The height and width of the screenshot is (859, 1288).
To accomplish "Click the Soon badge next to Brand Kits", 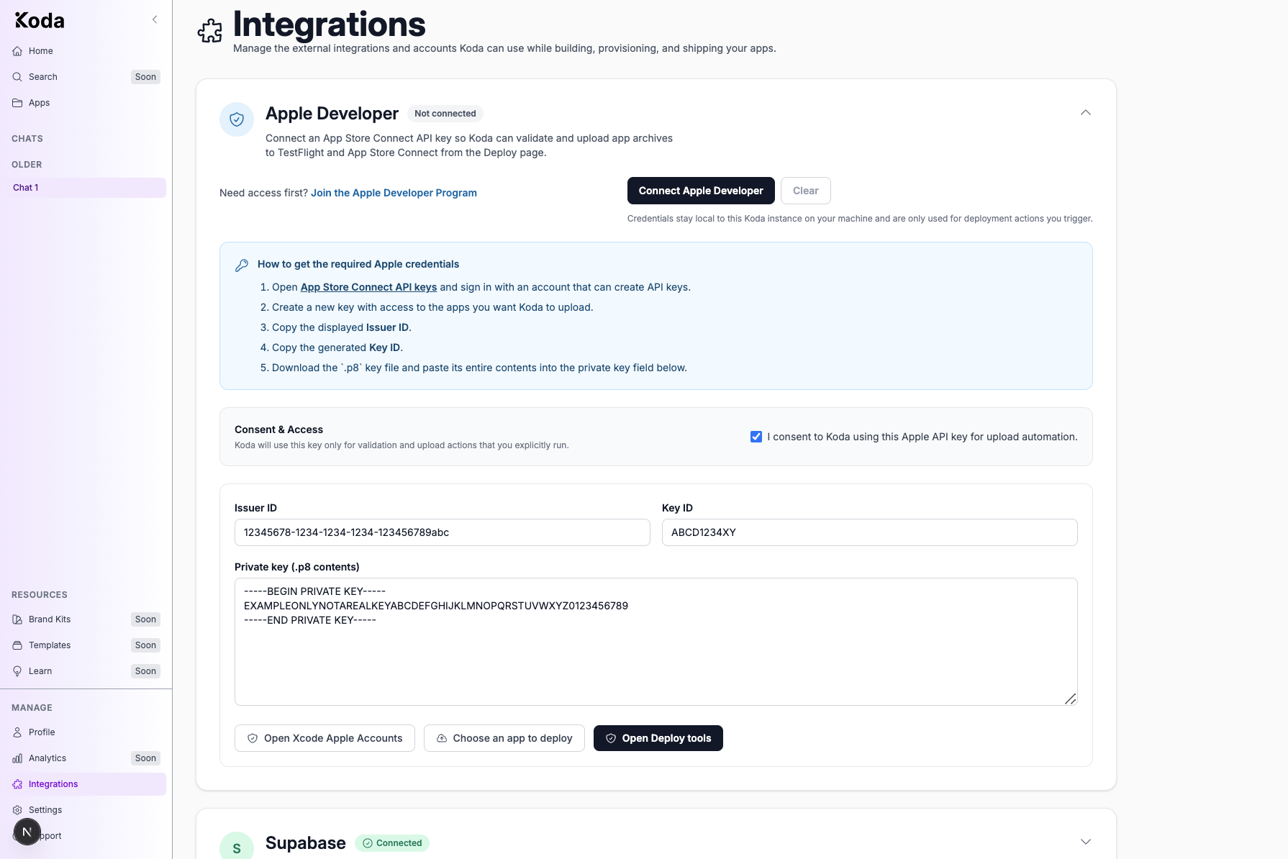I will coord(145,619).
